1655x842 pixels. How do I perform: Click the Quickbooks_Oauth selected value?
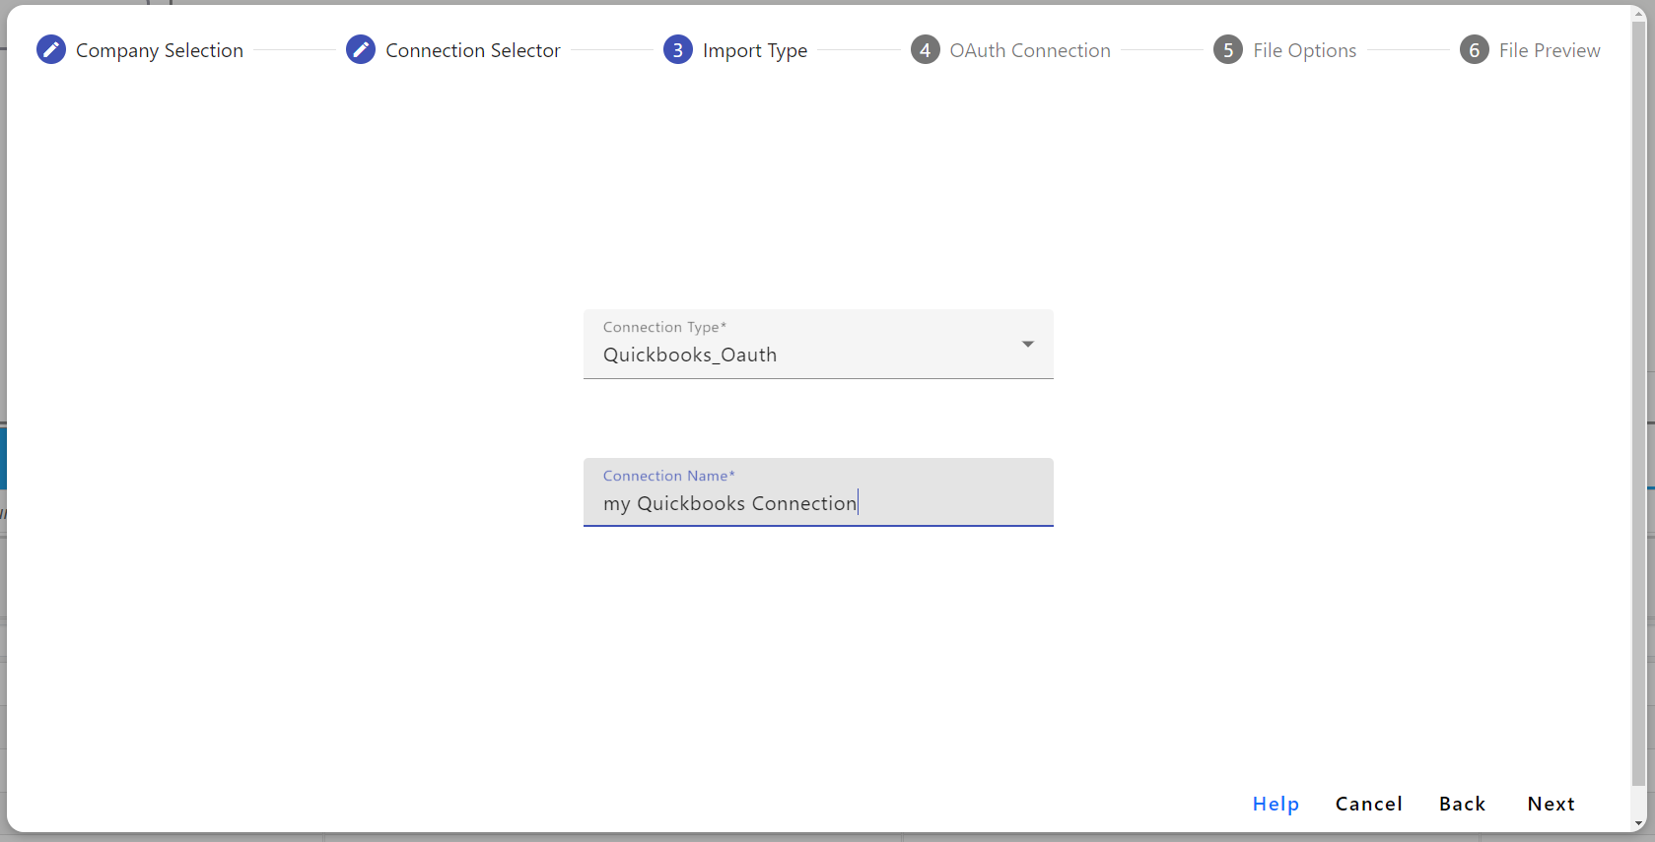tap(690, 355)
